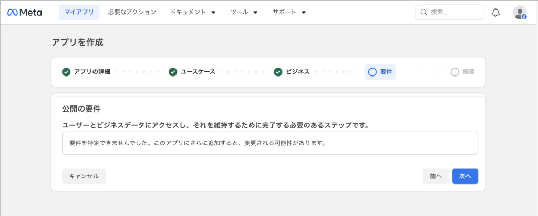
Task: Click the 要件 step circle icon
Action: tap(373, 72)
